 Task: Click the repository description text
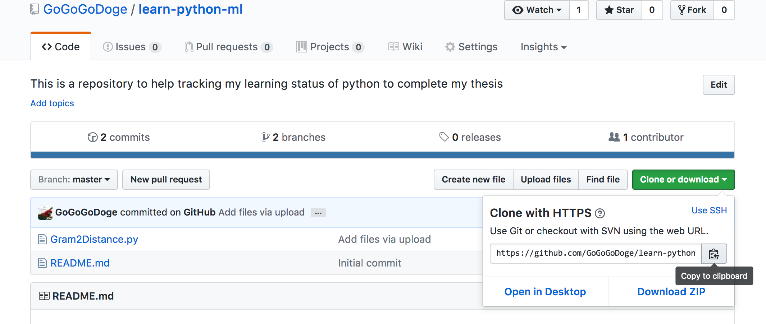pos(266,84)
